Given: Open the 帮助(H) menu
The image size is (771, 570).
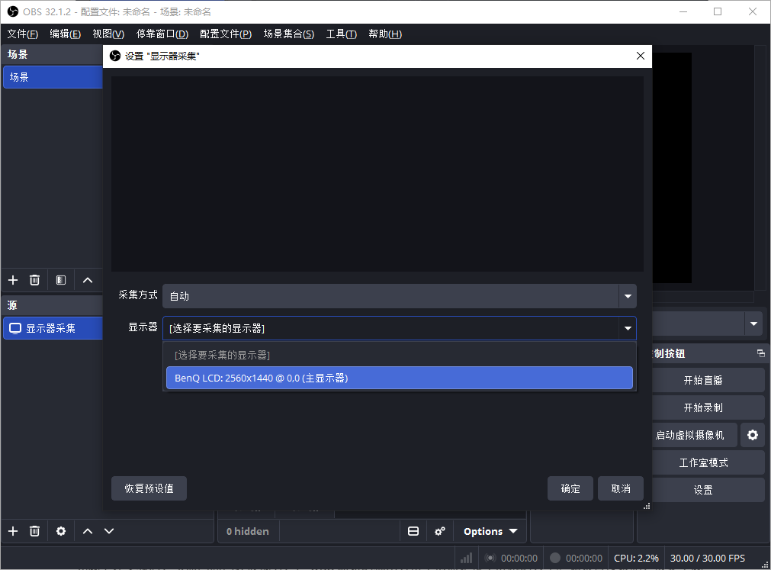Looking at the screenshot, I should coord(385,34).
